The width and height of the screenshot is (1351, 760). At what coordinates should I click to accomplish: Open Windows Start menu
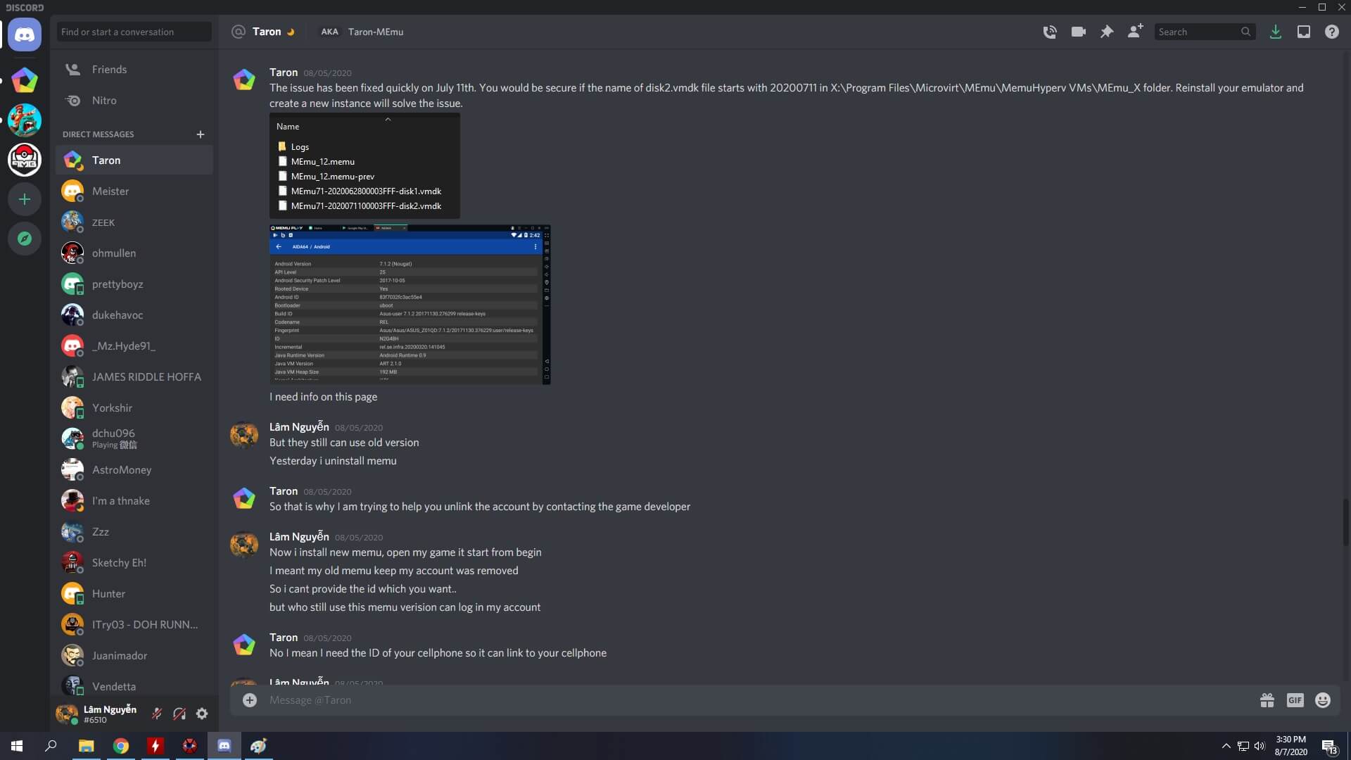(x=17, y=746)
